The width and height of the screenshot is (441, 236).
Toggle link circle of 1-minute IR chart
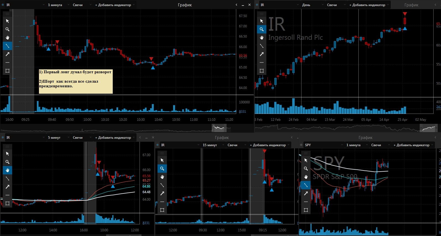tap(3, 5)
